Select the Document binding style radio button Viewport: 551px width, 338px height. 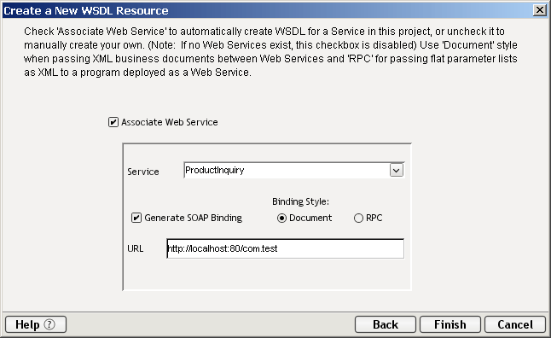281,218
